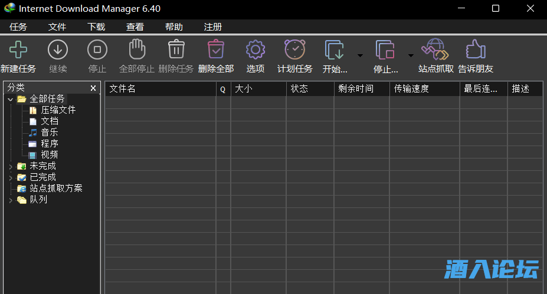The width and height of the screenshot is (547, 294).
Task: Select 压缩文件 category in the tree
Action: tap(58, 110)
